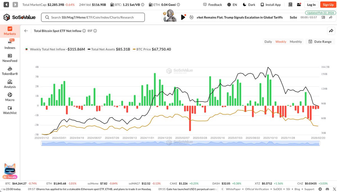Click the Sign Up button

click(x=328, y=4)
